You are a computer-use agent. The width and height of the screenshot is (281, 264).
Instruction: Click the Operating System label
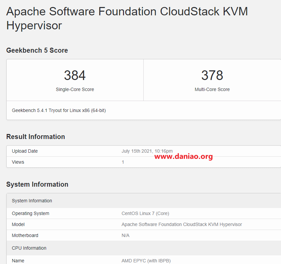(x=30, y=213)
